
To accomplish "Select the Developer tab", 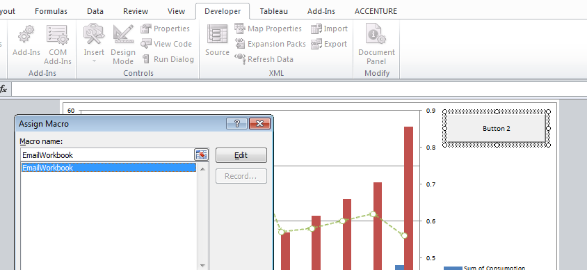I will click(x=223, y=11).
